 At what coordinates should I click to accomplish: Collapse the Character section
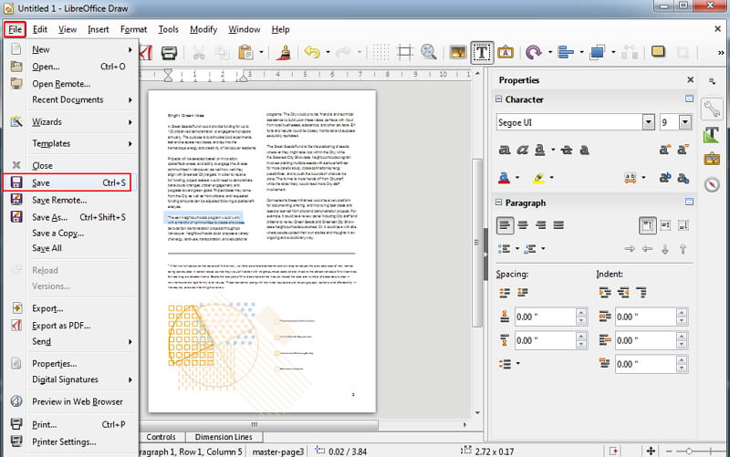(498, 99)
